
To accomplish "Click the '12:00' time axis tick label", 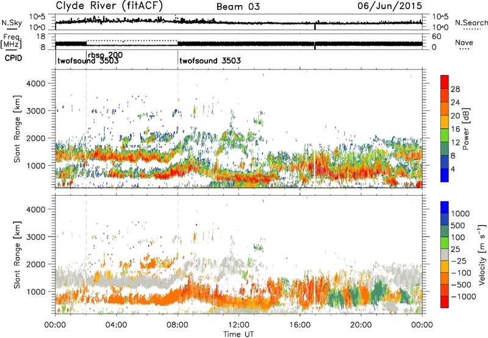I will pyautogui.click(x=239, y=325).
